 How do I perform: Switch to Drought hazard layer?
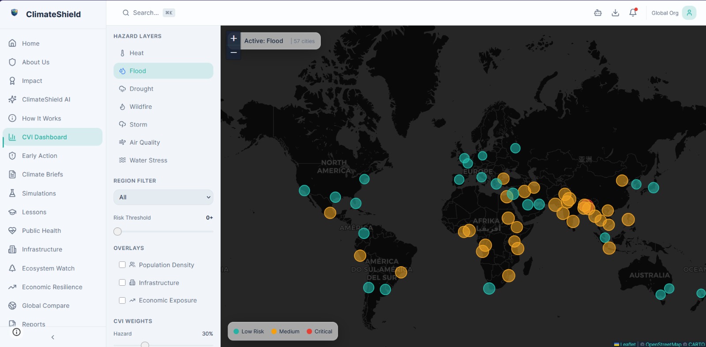163,89
